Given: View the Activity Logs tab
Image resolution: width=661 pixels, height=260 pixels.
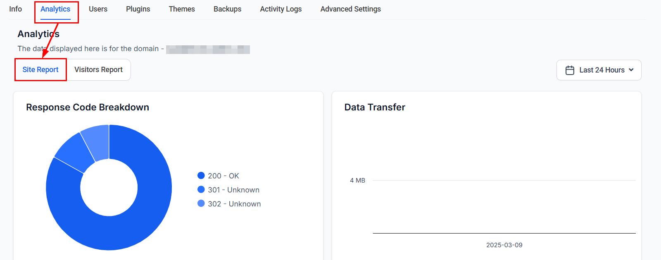Looking at the screenshot, I should point(281,9).
